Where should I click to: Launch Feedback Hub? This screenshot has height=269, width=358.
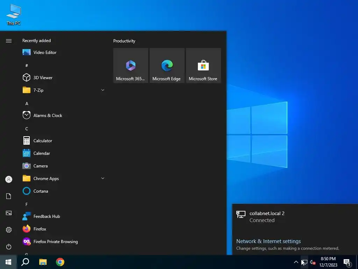[x=64, y=216]
